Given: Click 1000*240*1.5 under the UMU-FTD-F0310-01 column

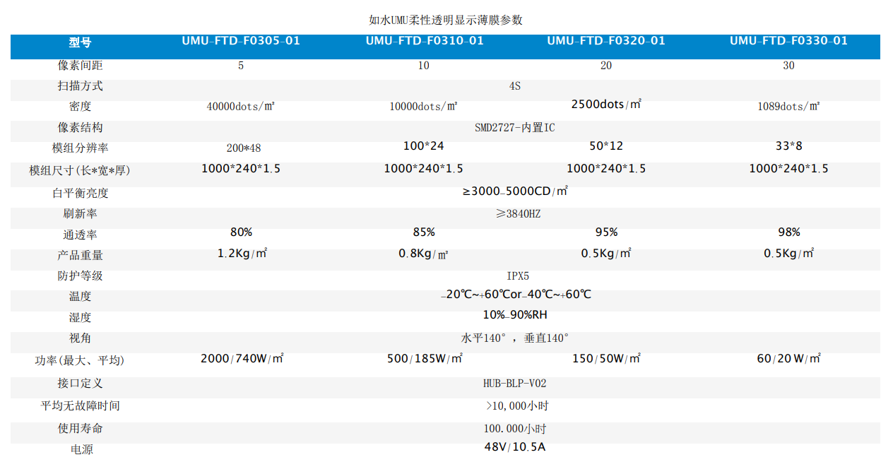Looking at the screenshot, I should [423, 169].
